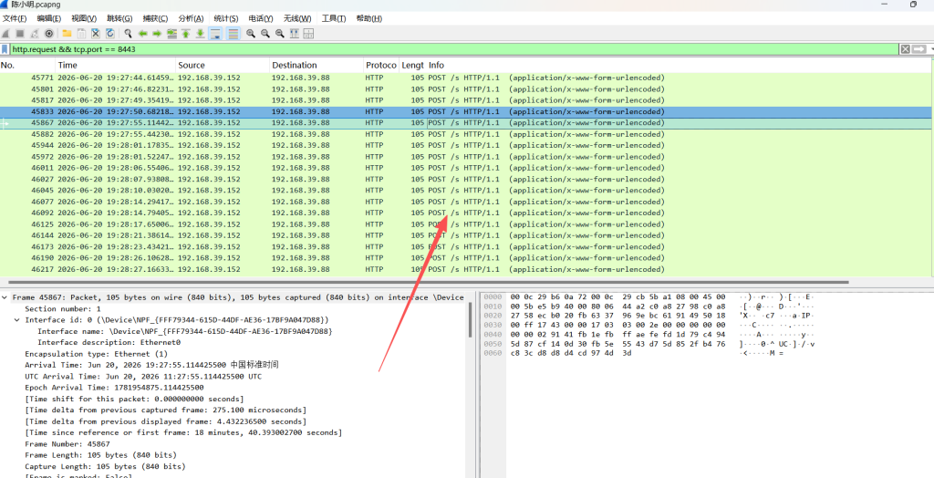Sort by the Source column header
The image size is (934, 478).
click(223, 65)
